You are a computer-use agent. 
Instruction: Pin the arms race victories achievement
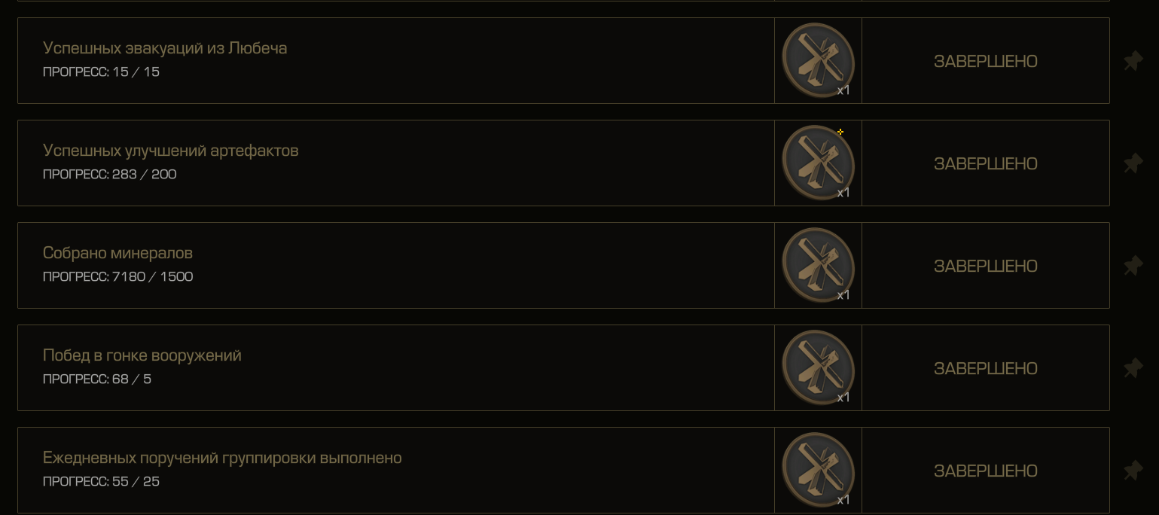pos(1133,368)
